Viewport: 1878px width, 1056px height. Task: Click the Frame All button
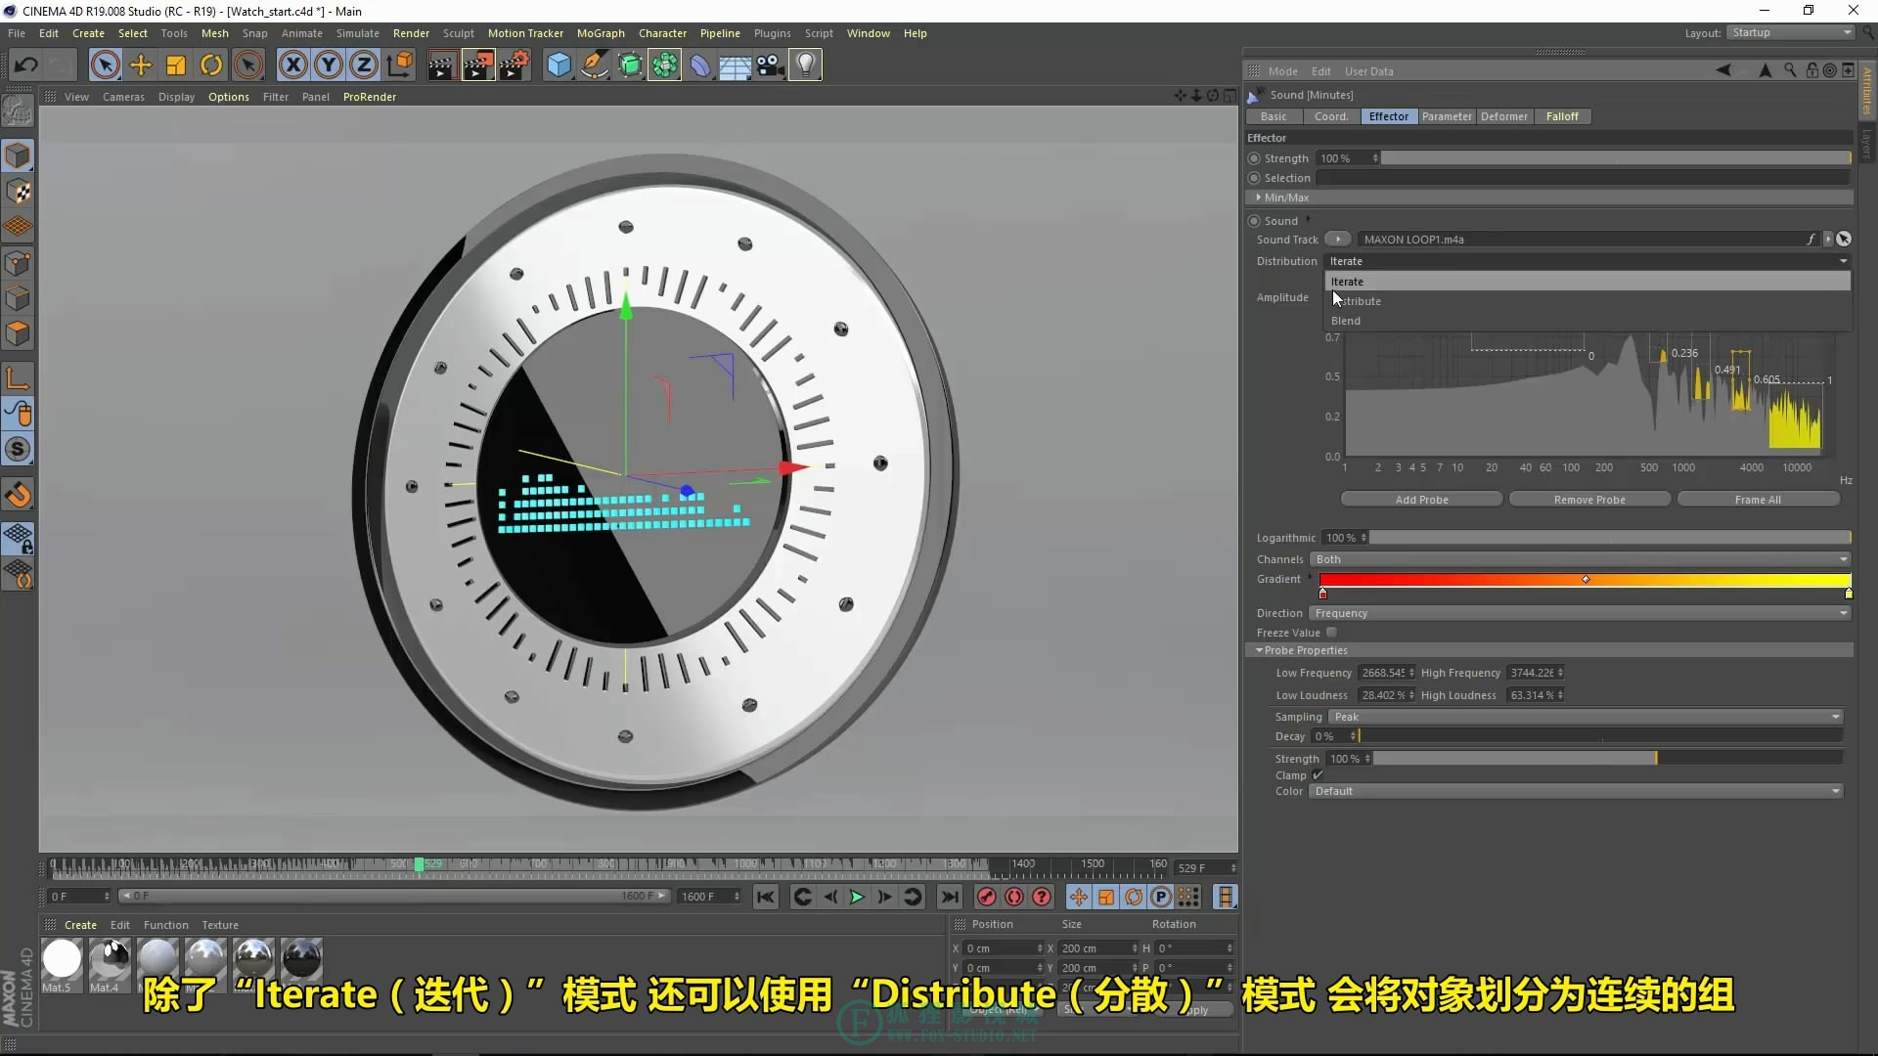[x=1758, y=500]
